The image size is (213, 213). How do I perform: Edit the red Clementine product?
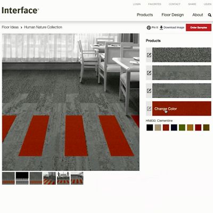(149, 109)
